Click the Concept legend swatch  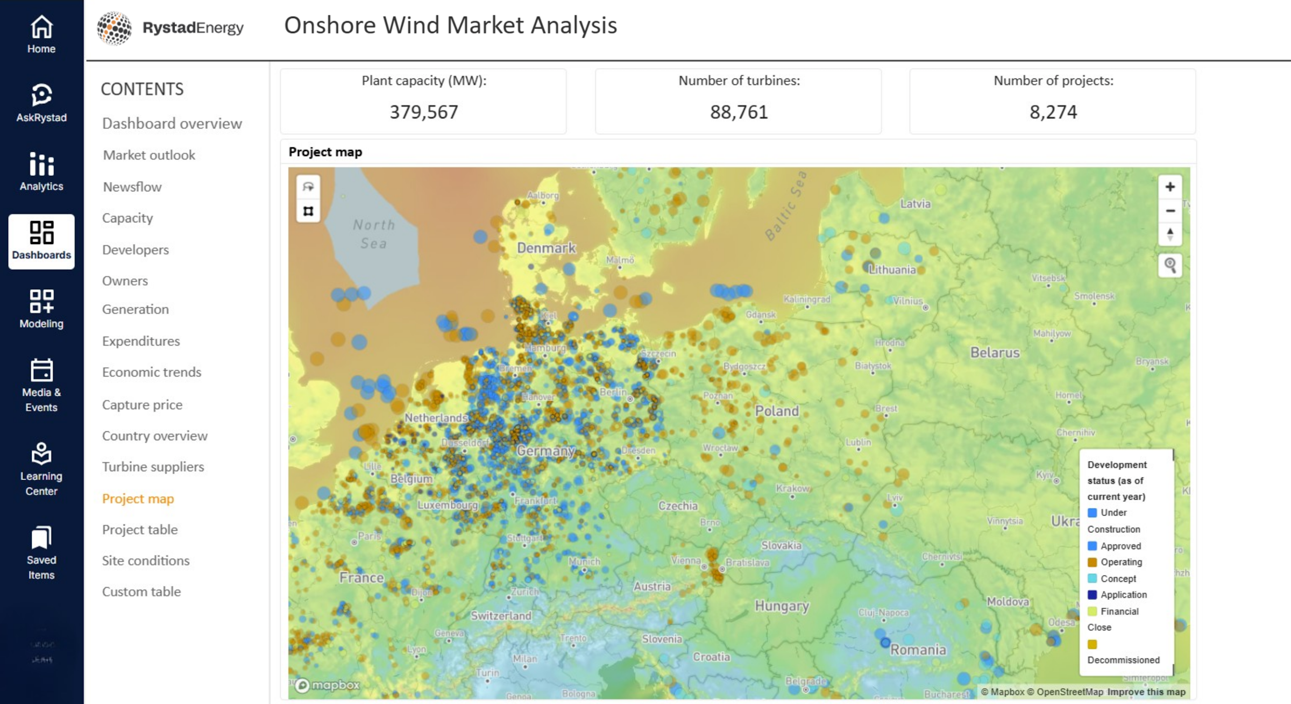pyautogui.click(x=1093, y=579)
